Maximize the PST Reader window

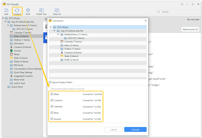point(193,4)
